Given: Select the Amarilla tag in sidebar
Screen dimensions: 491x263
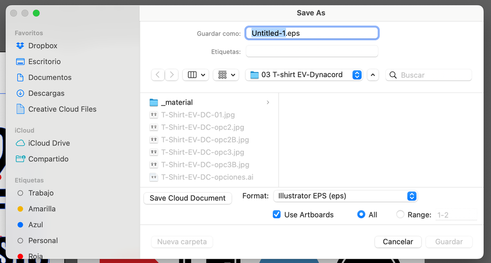Looking at the screenshot, I should (42, 209).
